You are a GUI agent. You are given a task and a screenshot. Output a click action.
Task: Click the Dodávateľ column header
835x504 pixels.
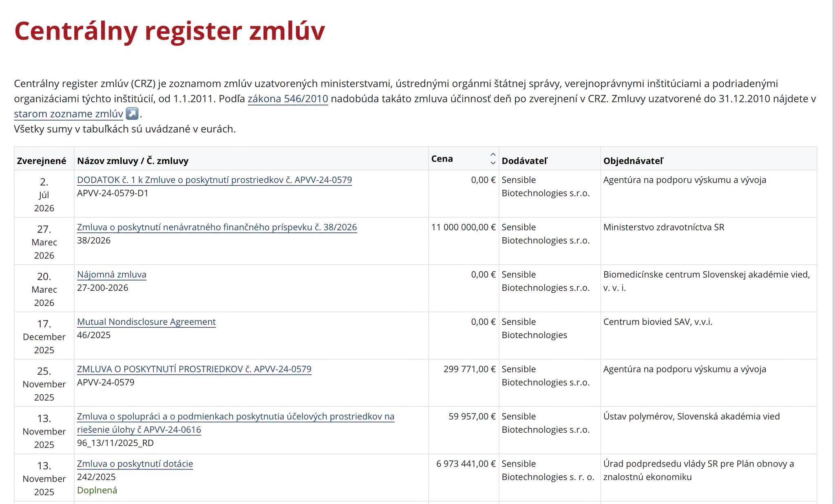pos(525,161)
